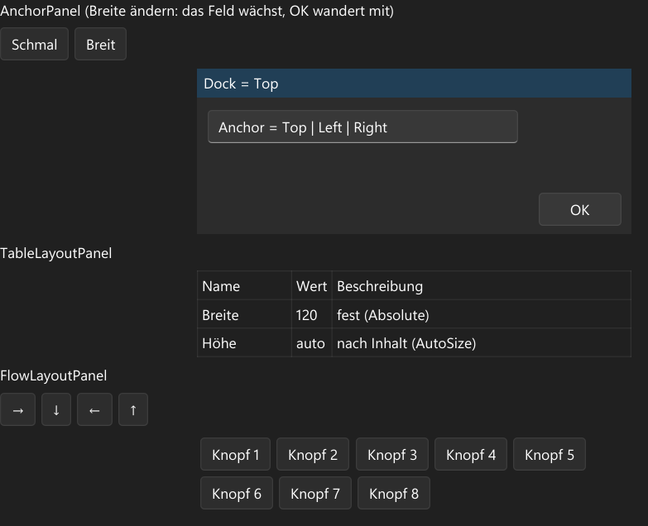Click the nach Inhalt (AutoSize) cell

tap(482, 342)
